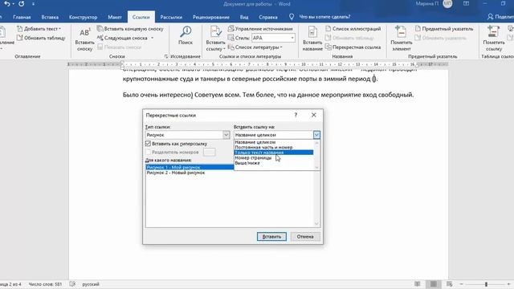514x289 pixels.
Task: Choose 'Название целиком' in the list
Action: (x=274, y=142)
